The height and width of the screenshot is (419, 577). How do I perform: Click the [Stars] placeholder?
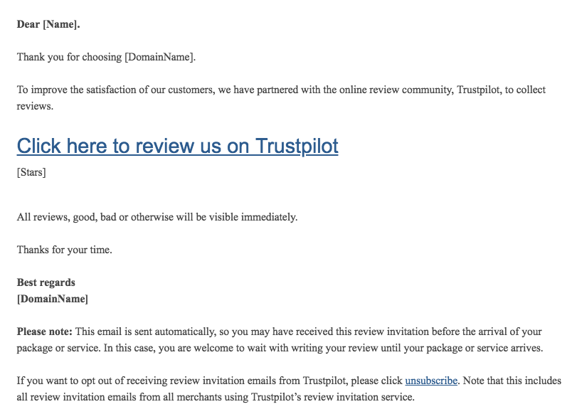click(x=31, y=172)
